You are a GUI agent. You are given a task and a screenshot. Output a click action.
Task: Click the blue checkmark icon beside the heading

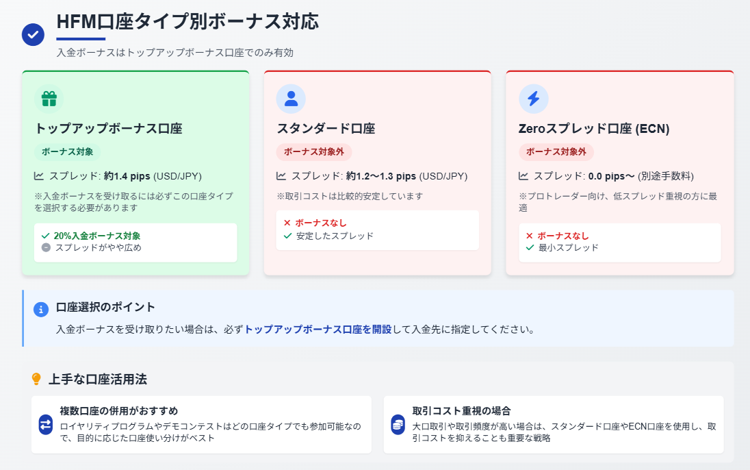point(33,34)
